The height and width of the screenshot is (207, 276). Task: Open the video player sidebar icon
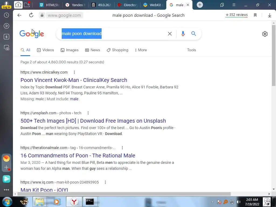click(x=6, y=26)
